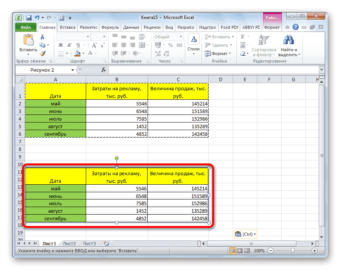Viewport: 340px width, 270px height.
Task: Click the AutoSum sigma icon
Action: pyautogui.click(x=242, y=36)
